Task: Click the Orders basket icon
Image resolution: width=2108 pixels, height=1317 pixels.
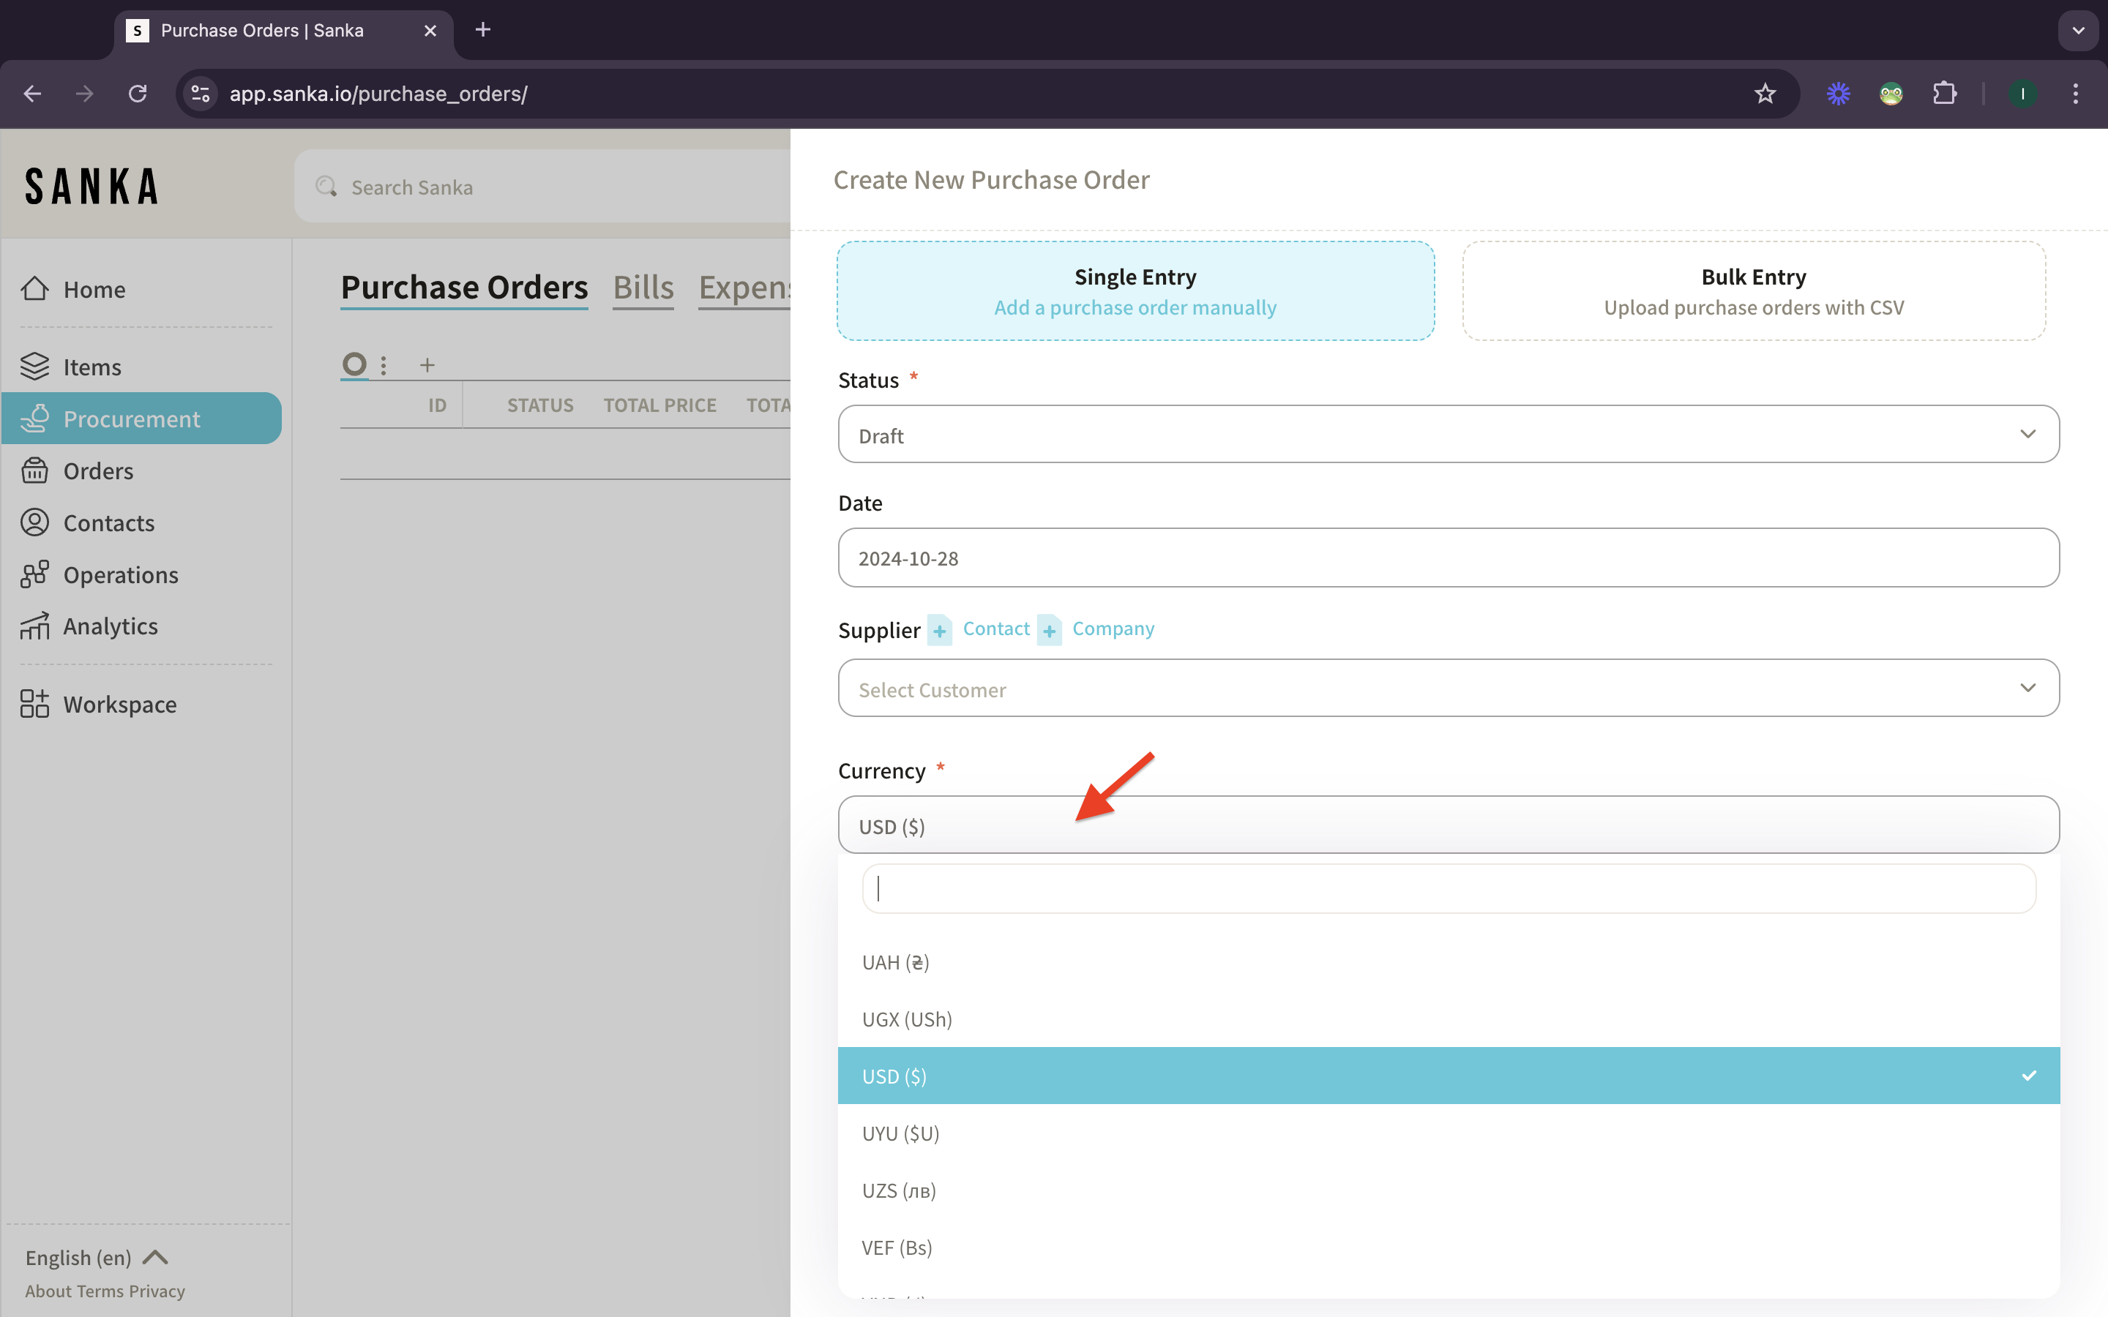Action: click(35, 470)
